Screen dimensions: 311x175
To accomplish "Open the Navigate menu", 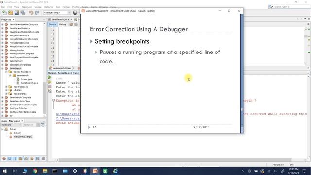I will [x=27, y=7].
